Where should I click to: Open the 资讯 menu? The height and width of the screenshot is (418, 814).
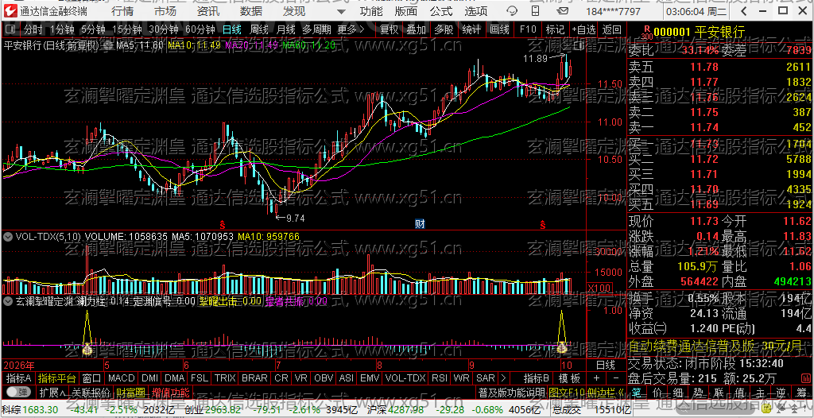pos(208,11)
